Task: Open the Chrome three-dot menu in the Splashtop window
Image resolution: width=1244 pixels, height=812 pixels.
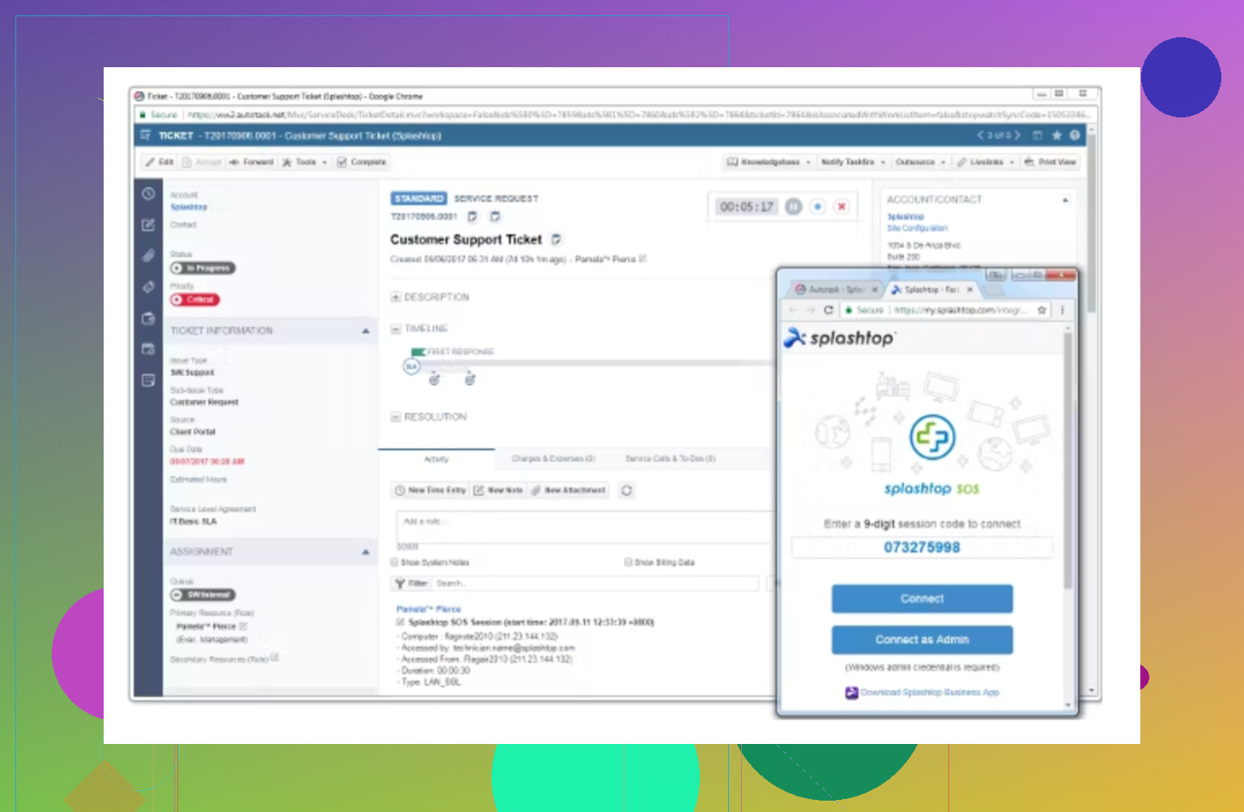Action: 1063,310
